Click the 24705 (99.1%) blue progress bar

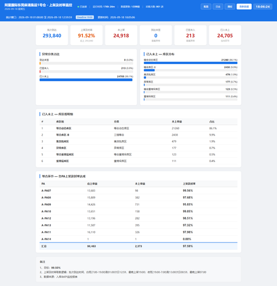[86, 80]
